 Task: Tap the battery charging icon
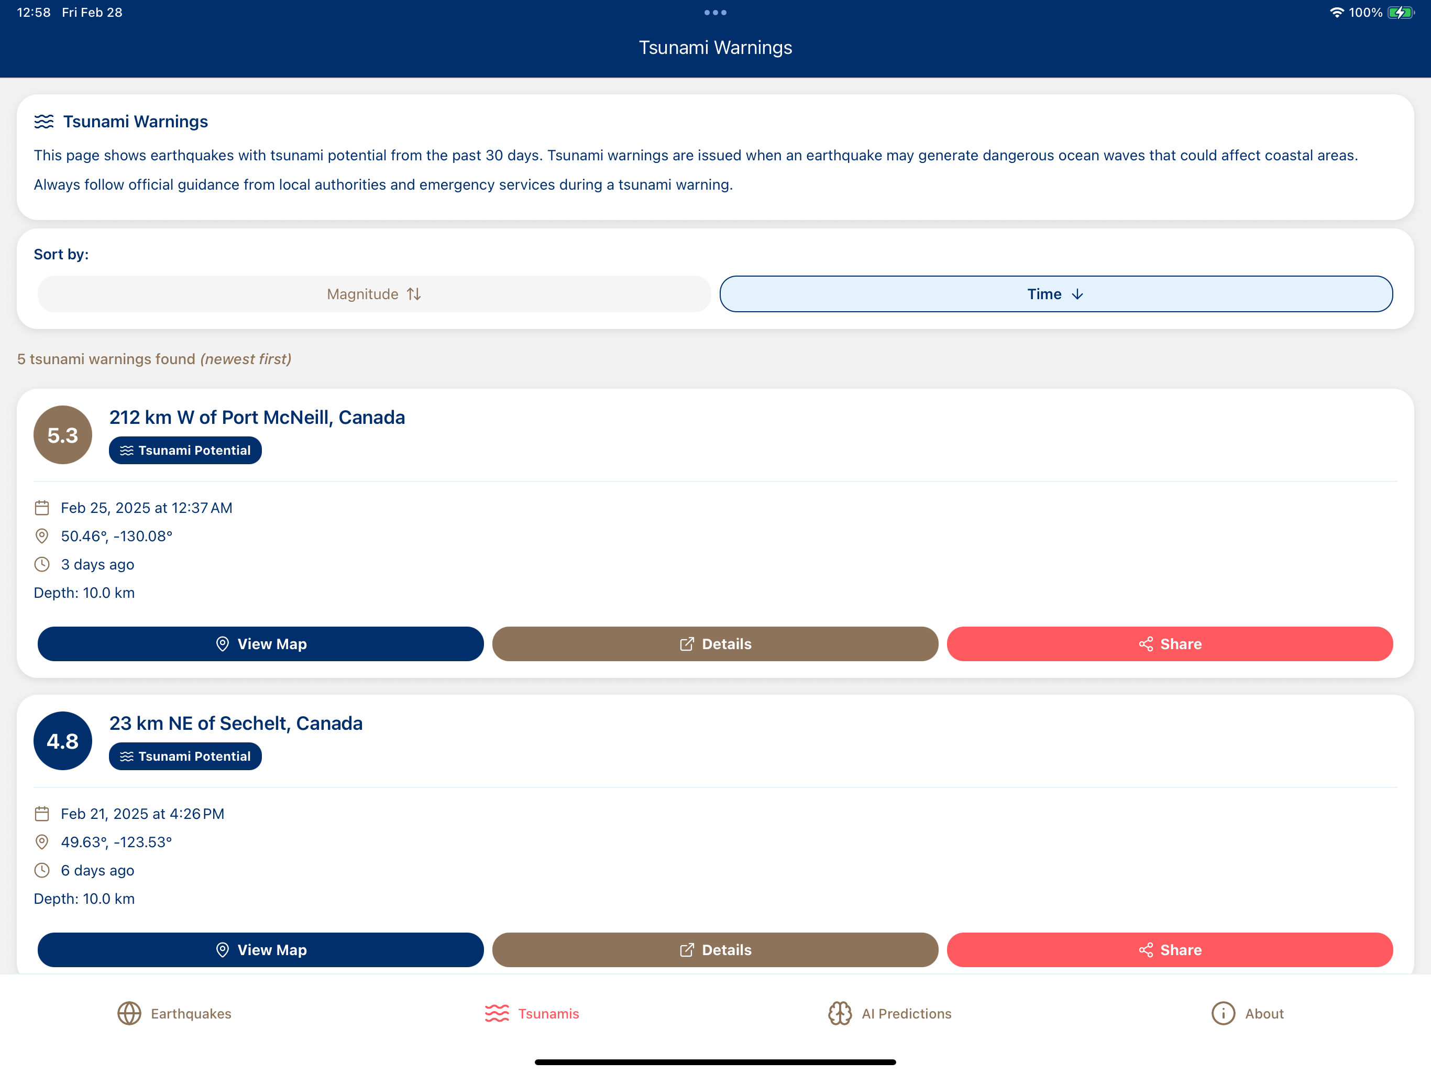point(1401,12)
